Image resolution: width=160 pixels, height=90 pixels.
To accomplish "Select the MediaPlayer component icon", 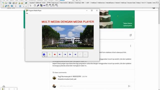I will (x=41, y=5).
